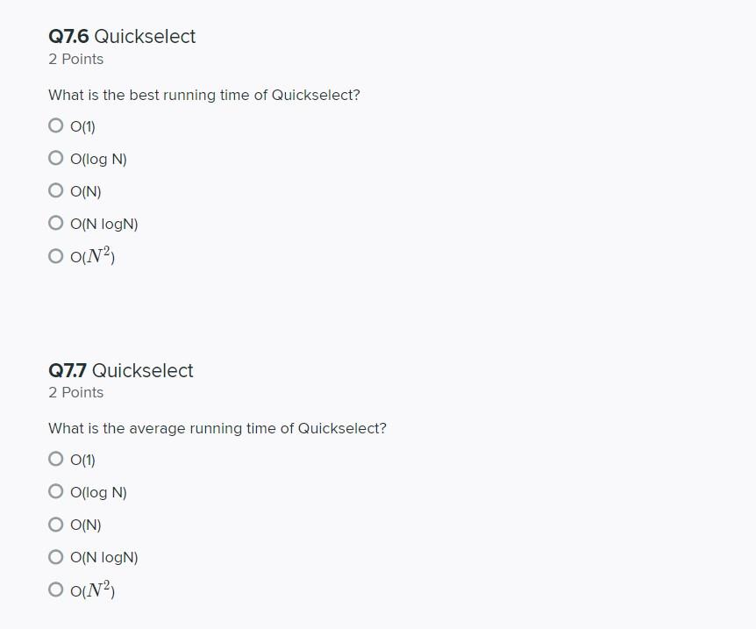Pick O(N) for Q7.7 average running time

[x=56, y=525]
